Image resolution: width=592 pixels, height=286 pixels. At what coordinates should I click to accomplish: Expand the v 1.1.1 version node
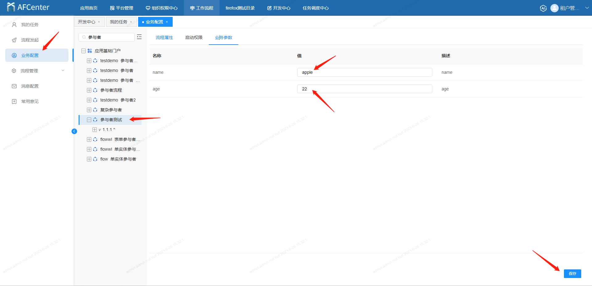click(x=95, y=129)
